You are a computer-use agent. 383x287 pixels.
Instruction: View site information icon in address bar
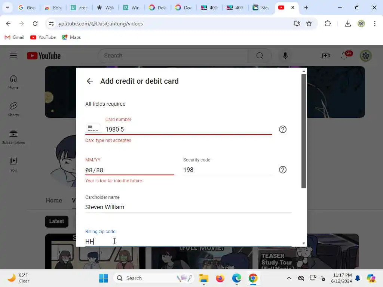pyautogui.click(x=51, y=24)
